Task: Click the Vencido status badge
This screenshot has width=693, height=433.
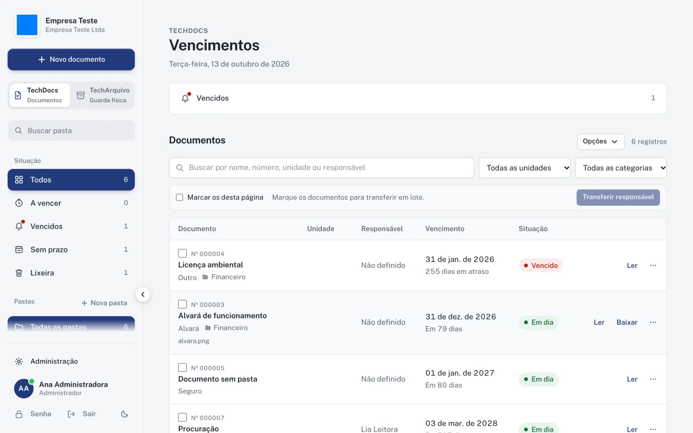Action: click(541, 265)
